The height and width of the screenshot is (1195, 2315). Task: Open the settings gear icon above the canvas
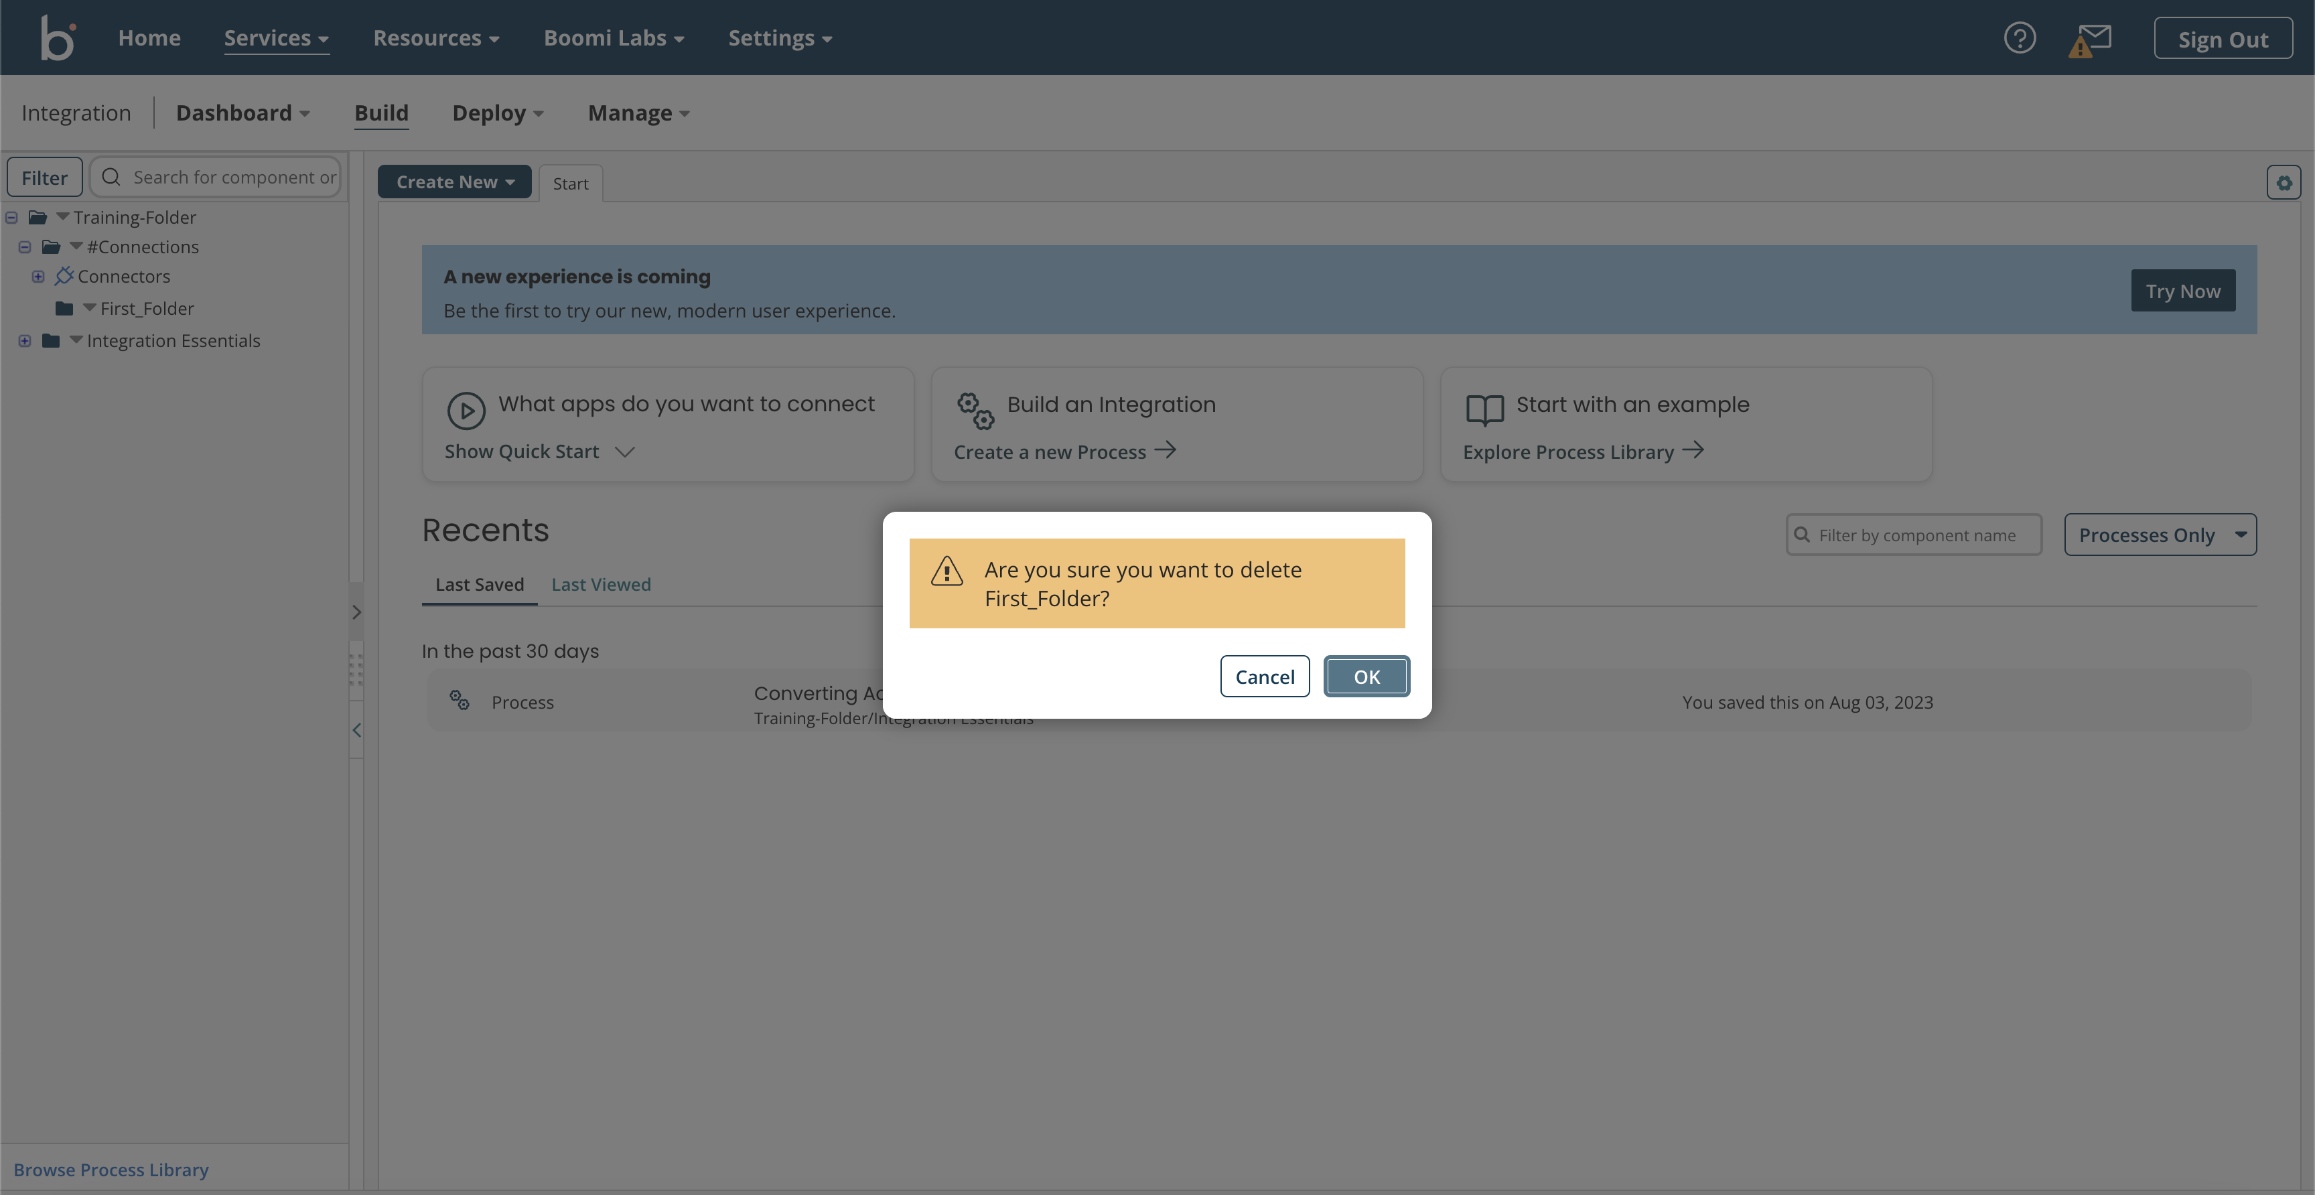[x=2284, y=182]
